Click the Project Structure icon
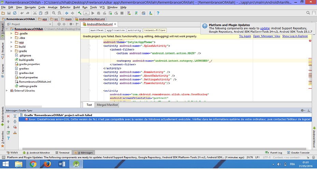317x178 pixels. click(x=143, y=13)
